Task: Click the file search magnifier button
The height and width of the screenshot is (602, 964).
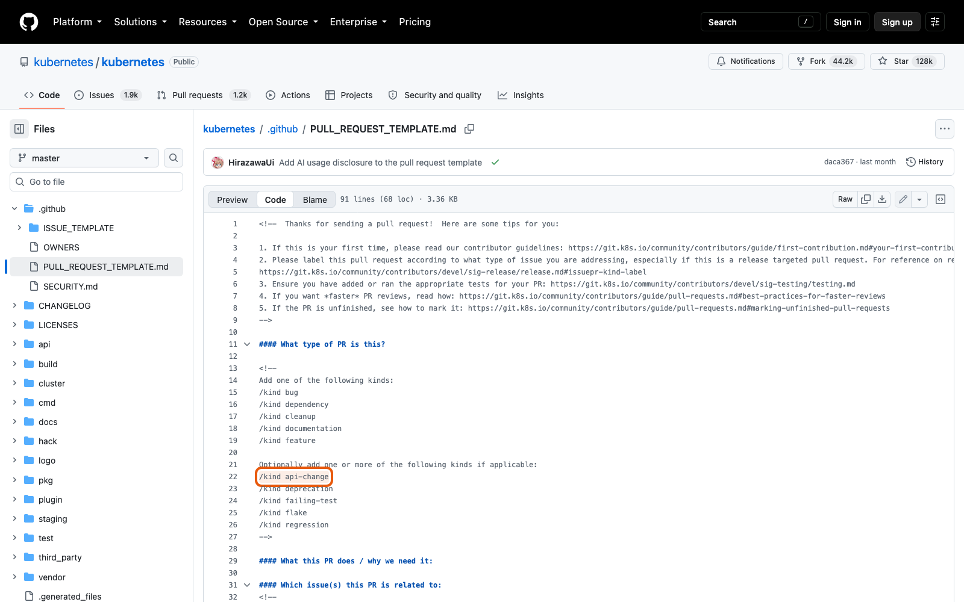Action: click(x=174, y=158)
